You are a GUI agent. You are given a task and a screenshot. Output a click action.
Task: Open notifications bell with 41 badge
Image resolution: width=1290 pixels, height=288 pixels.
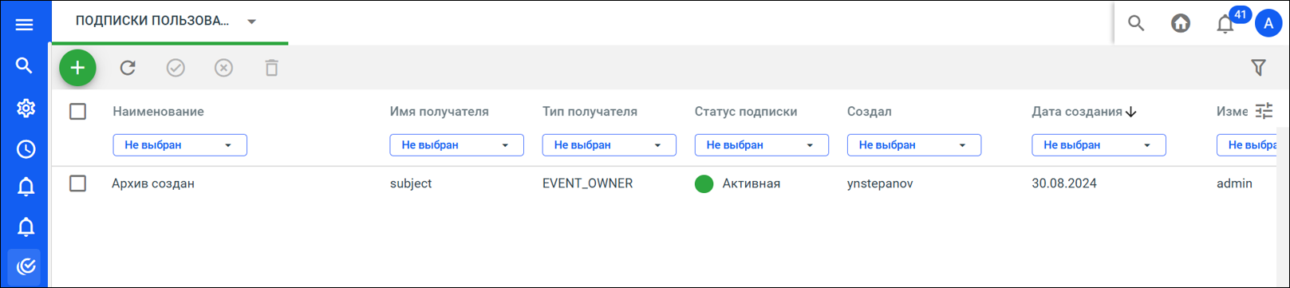(1225, 24)
